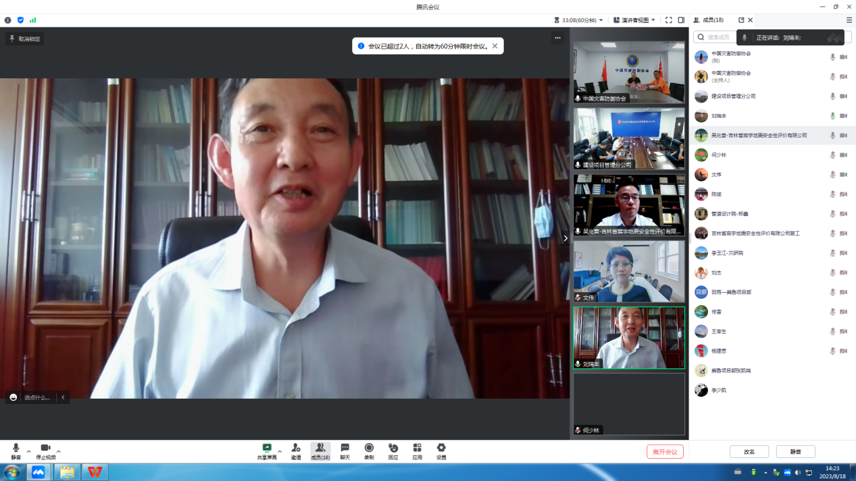856x481 pixels.
Task: Click the red 离开会议 button
Action: pyautogui.click(x=665, y=451)
